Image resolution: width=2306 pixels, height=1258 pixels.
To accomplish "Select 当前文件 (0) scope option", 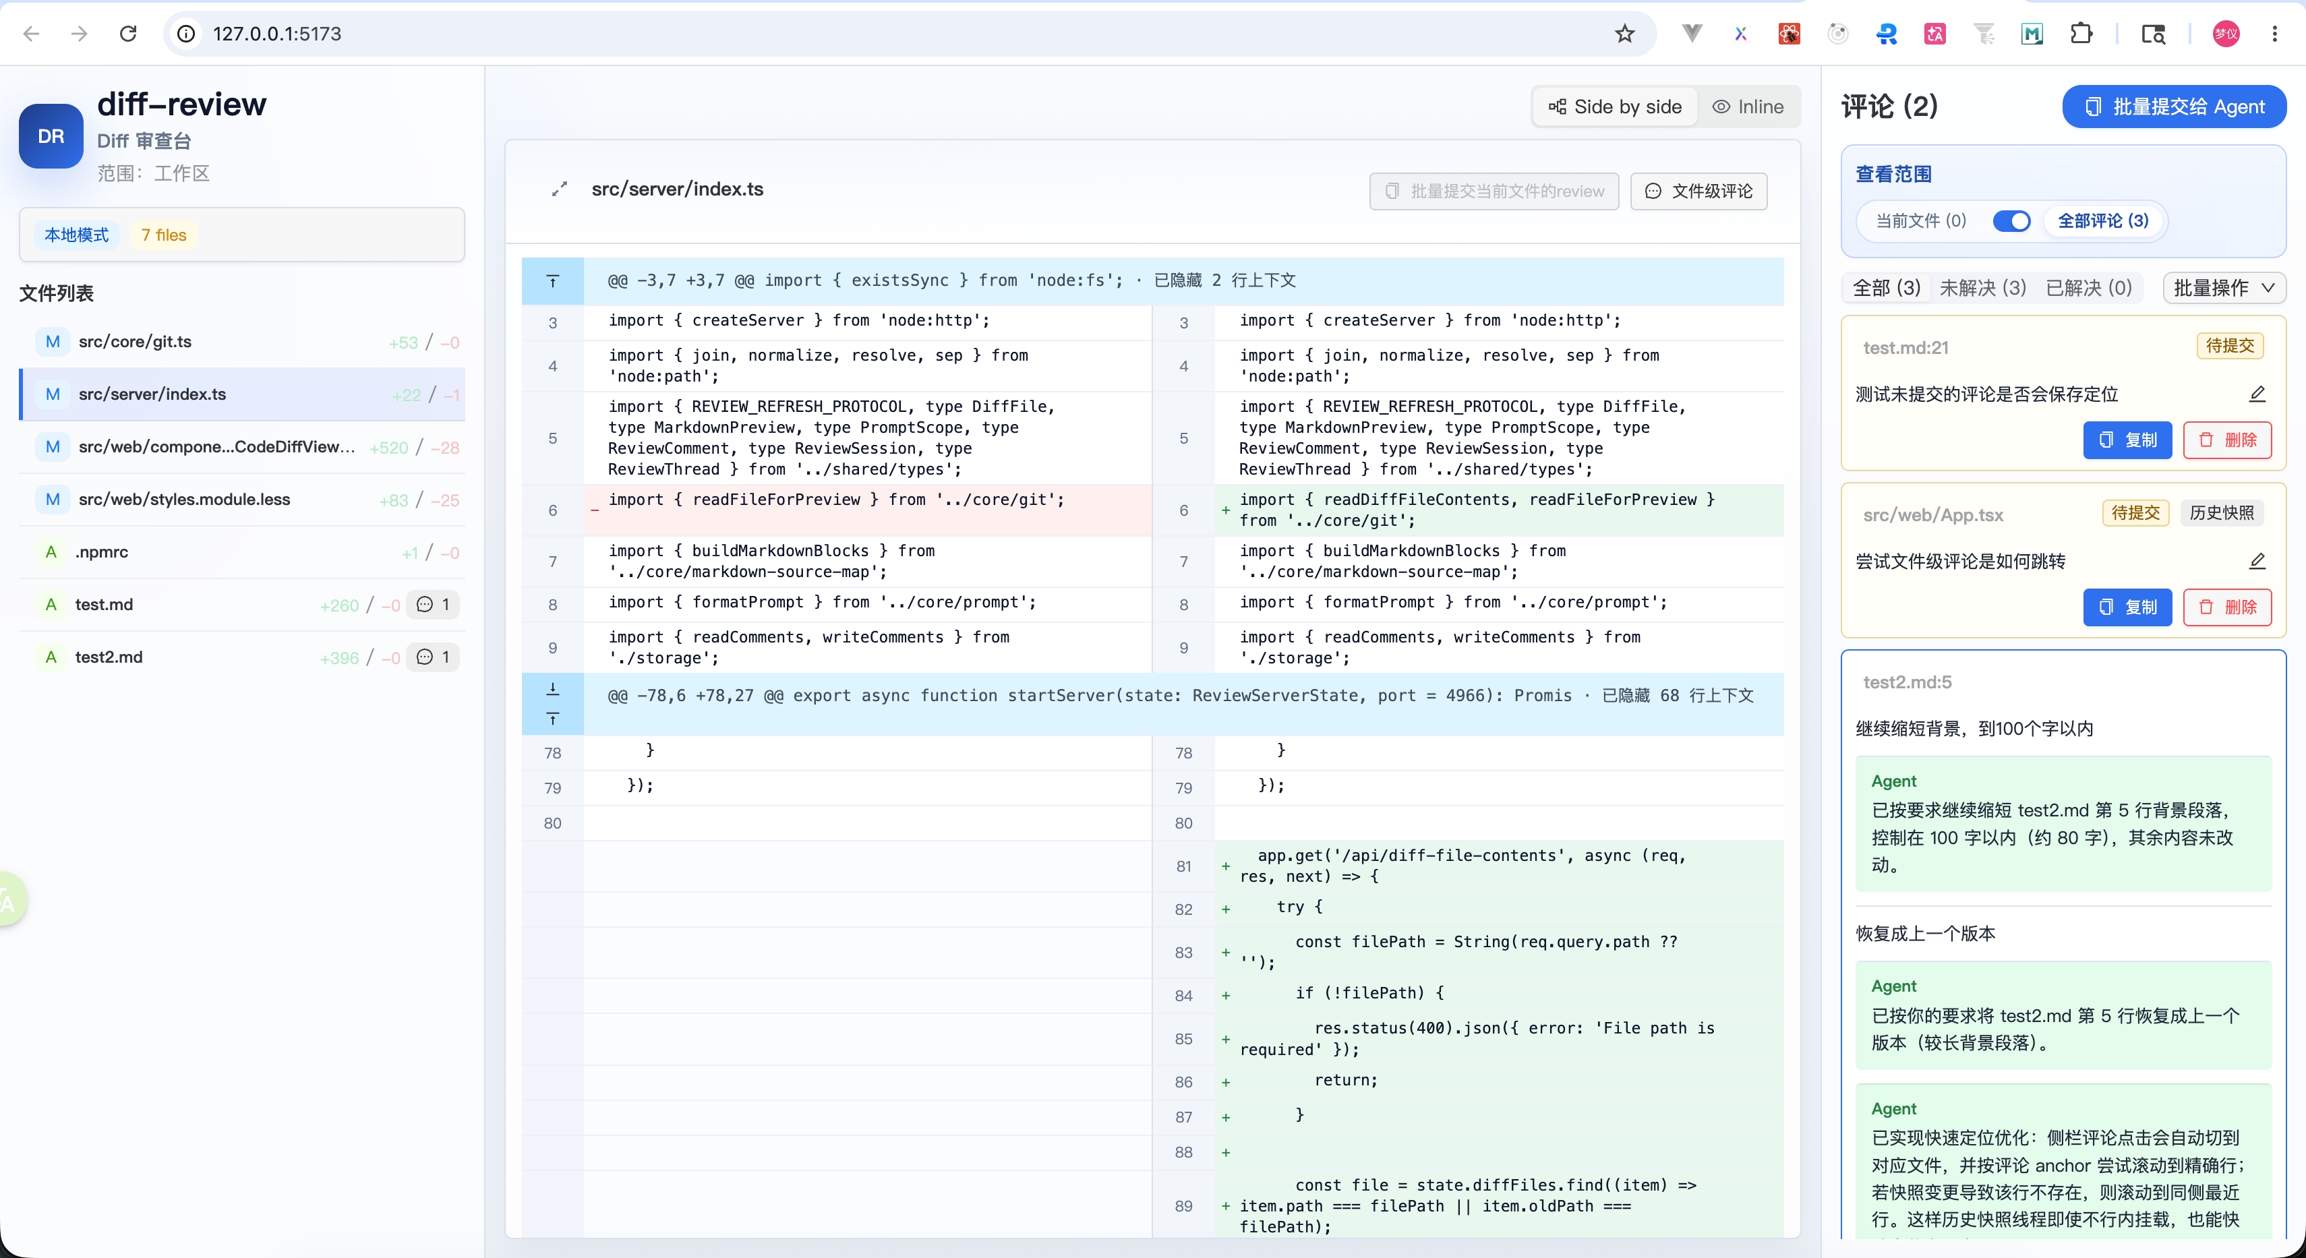I will (x=1920, y=221).
